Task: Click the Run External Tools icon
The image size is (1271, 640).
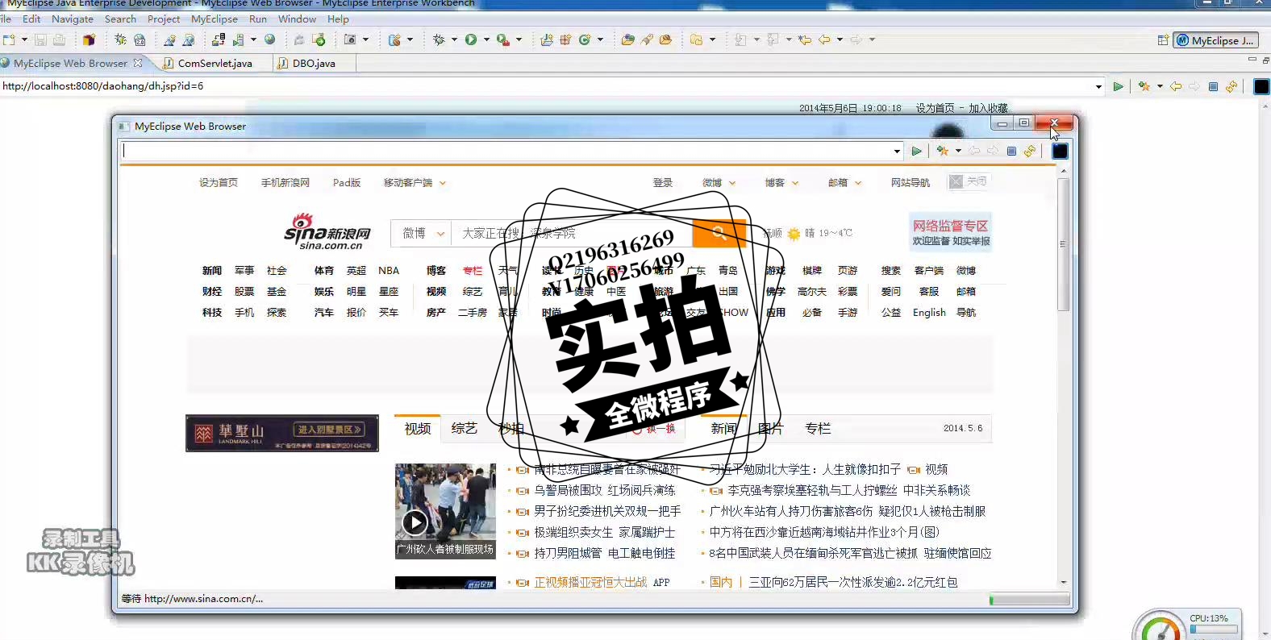Action: click(502, 39)
